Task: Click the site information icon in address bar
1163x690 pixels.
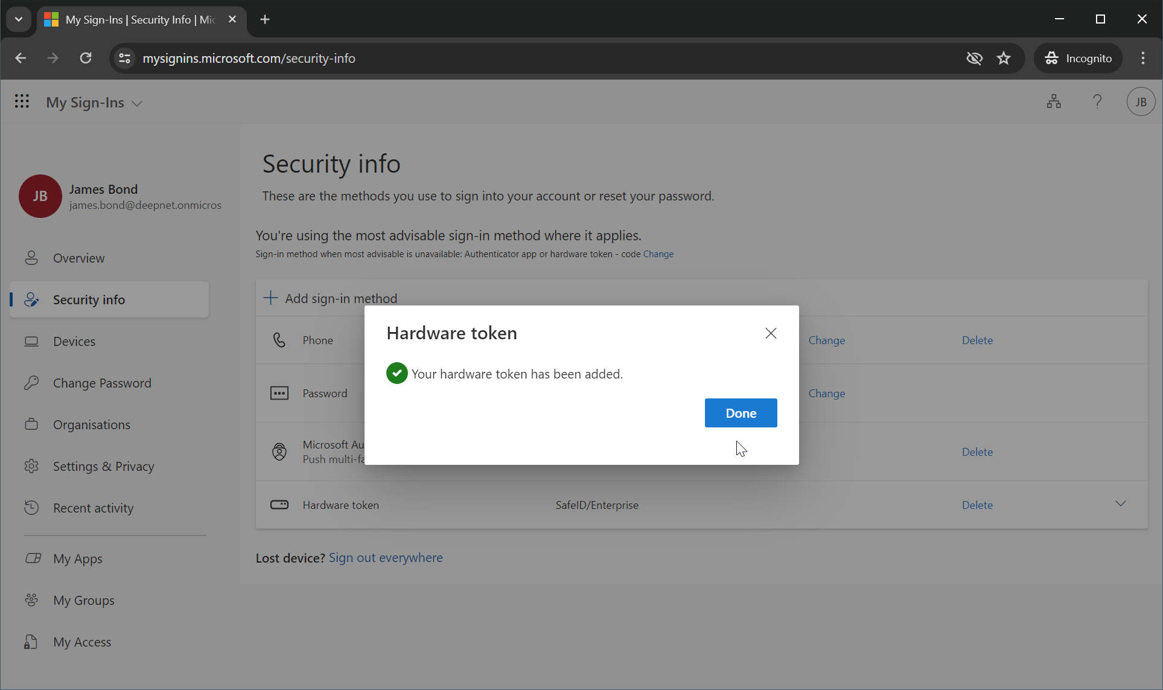Action: pyautogui.click(x=125, y=58)
